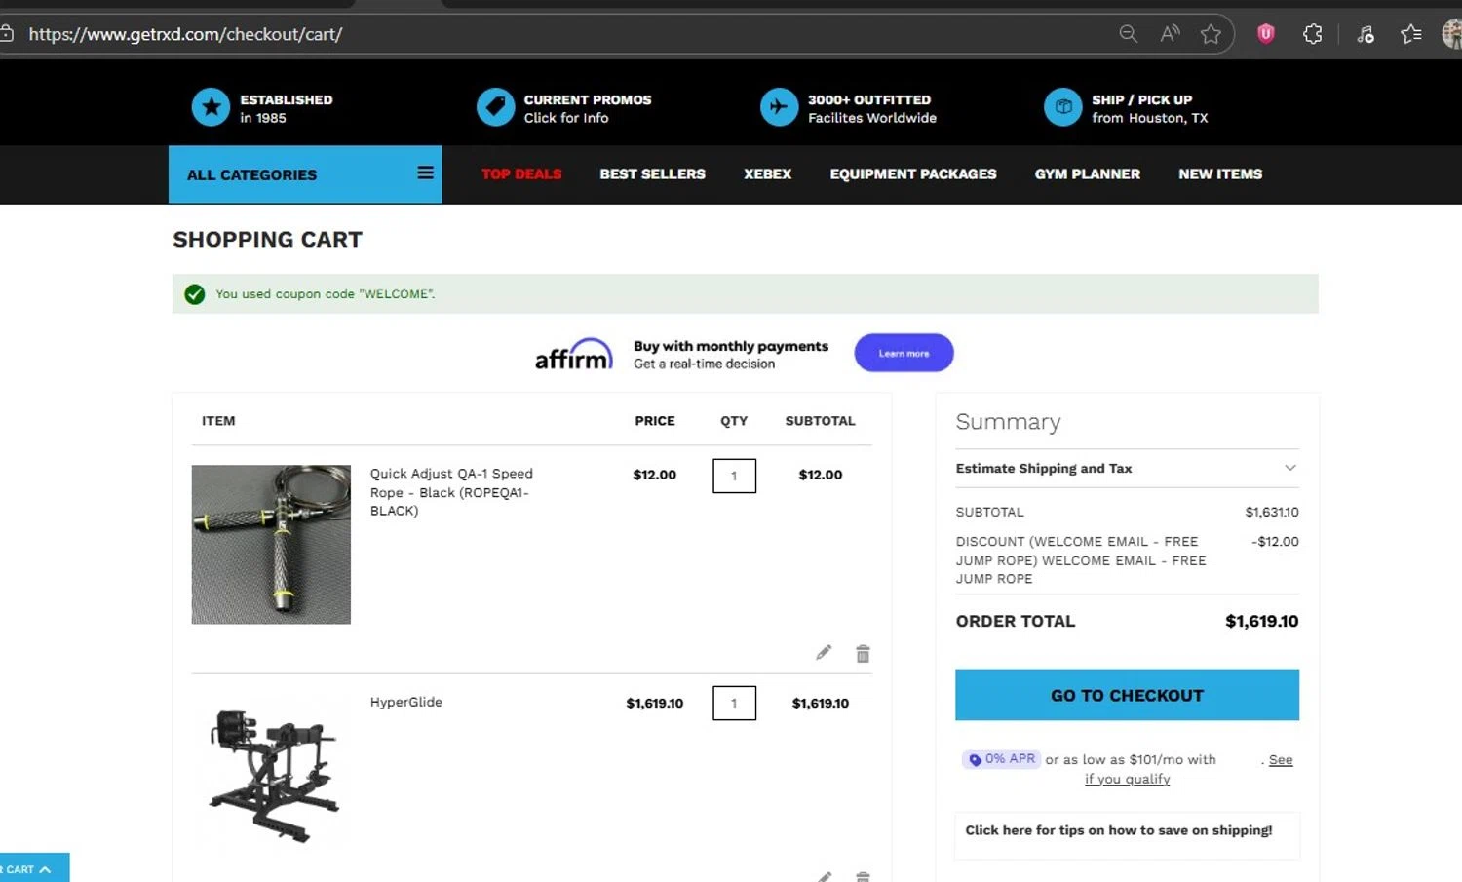1462x882 pixels.
Task: Open shipping savings tips link
Action: point(1119,830)
